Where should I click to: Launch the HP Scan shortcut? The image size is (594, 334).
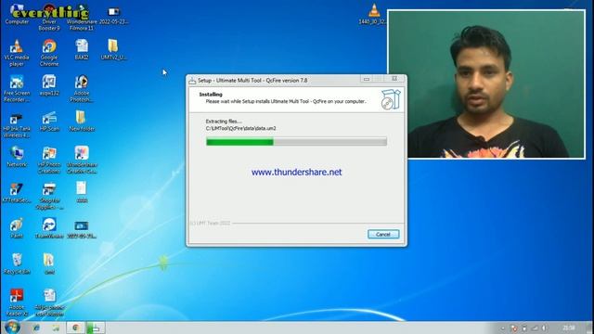(x=49, y=122)
